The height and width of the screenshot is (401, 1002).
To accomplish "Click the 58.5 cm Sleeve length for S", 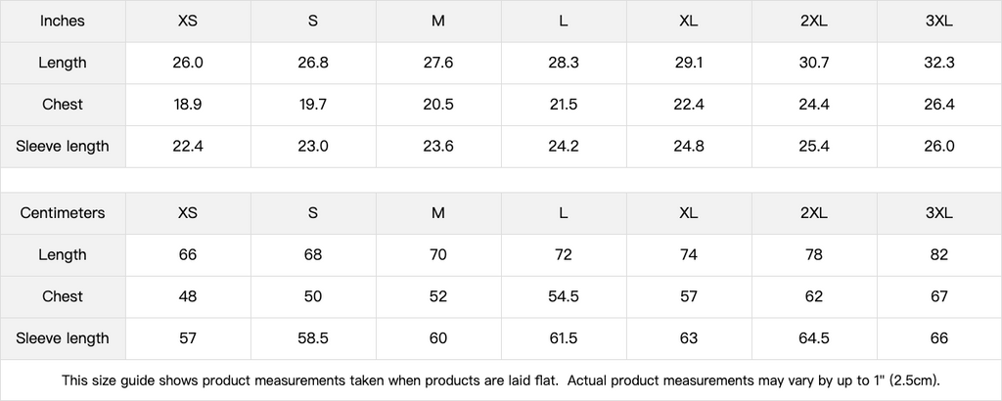I will (313, 338).
